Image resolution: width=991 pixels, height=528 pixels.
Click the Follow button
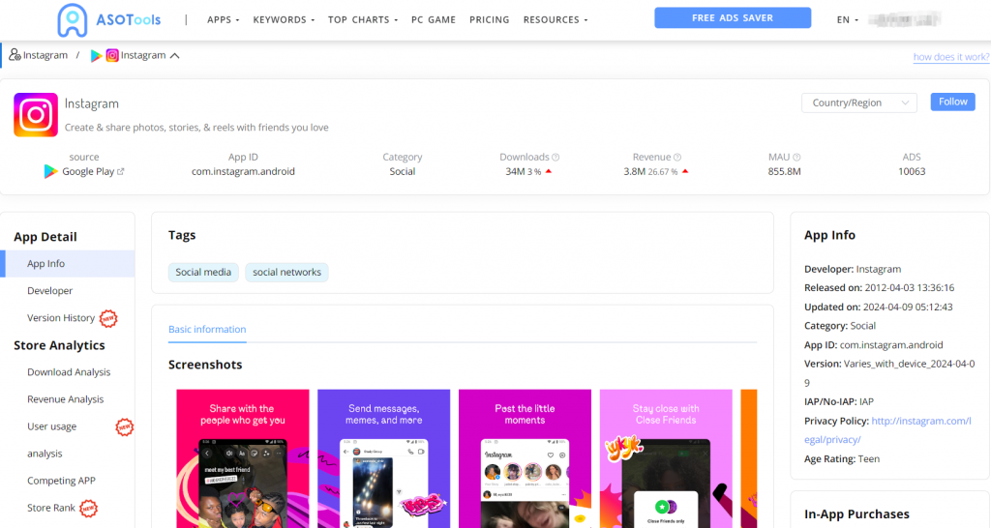tap(952, 102)
